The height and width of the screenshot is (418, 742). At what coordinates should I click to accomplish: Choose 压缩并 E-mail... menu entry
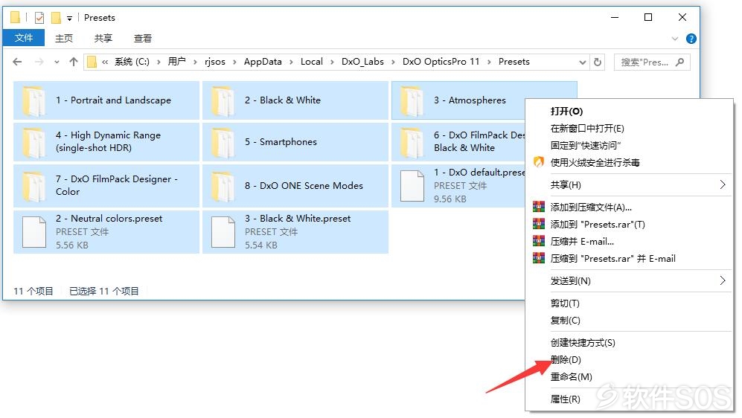click(630, 242)
